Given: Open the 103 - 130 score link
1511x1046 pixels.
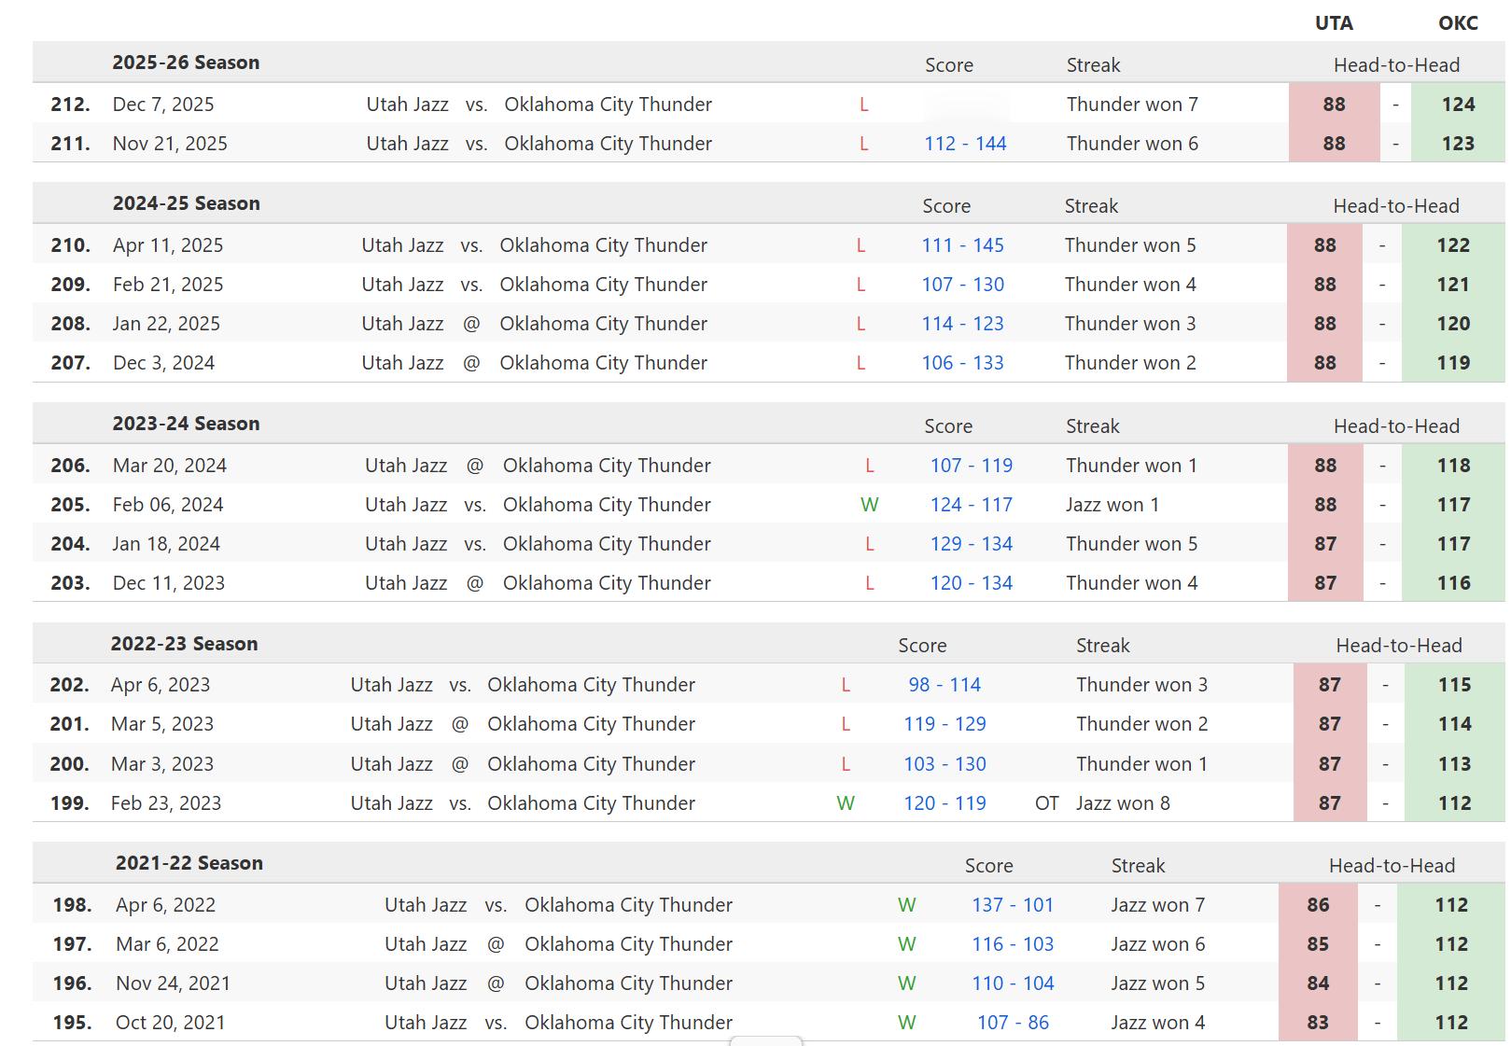Looking at the screenshot, I should [x=944, y=764].
